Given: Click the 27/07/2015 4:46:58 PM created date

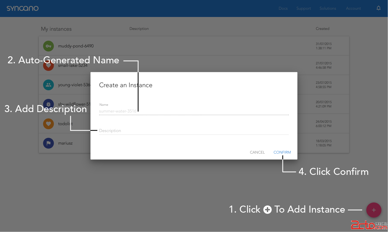Looking at the screenshot, I should [324, 65].
